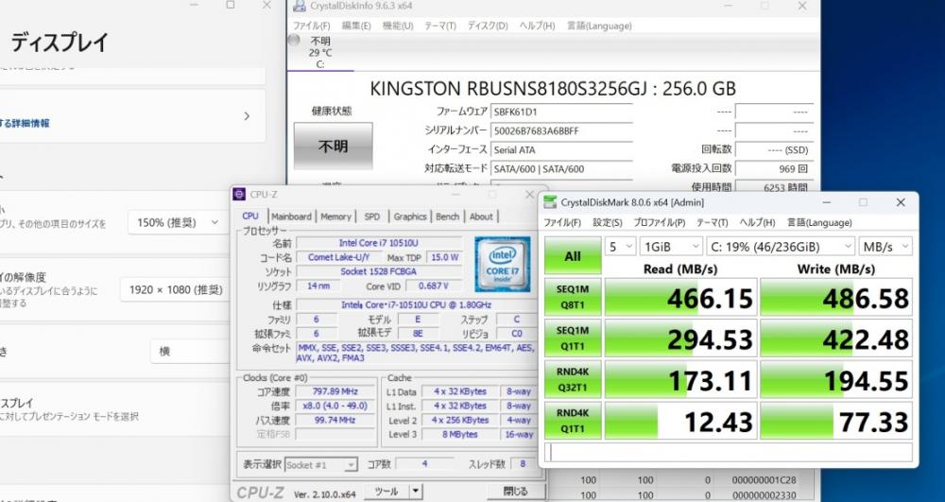The height and width of the screenshot is (502, 945).
Task: Click the serial number field 50026B7683A6BBFF
Action: pyautogui.click(x=561, y=130)
